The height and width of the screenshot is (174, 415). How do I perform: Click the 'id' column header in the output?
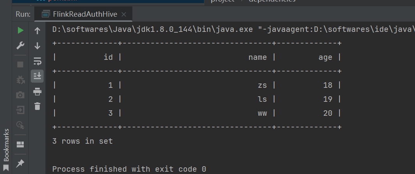click(x=108, y=57)
